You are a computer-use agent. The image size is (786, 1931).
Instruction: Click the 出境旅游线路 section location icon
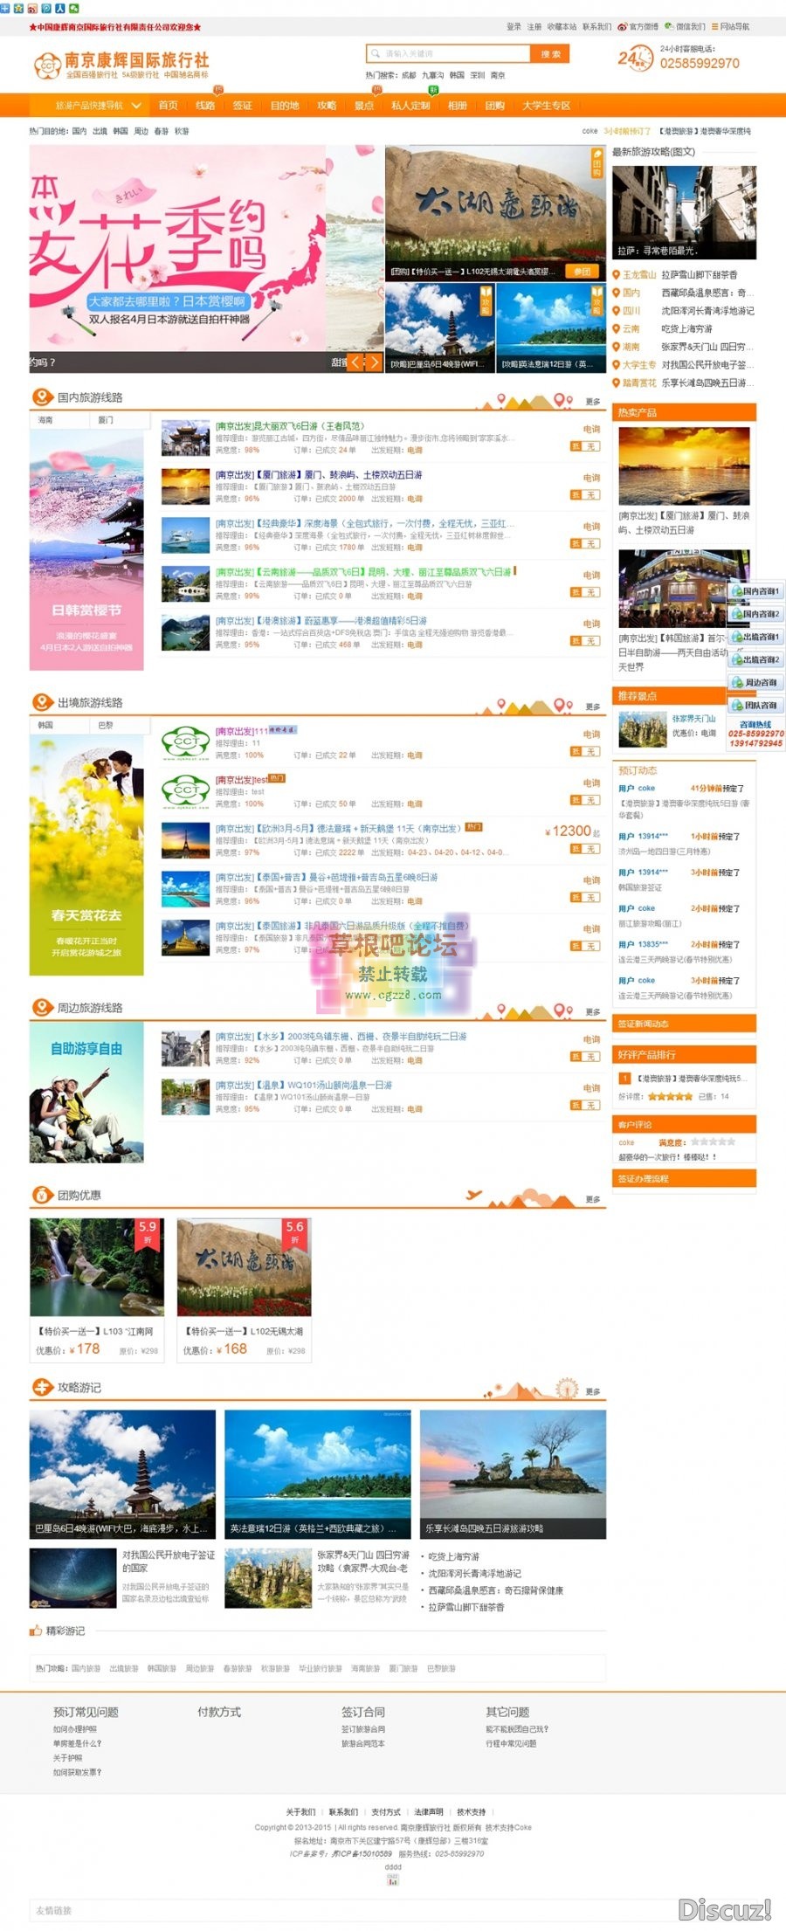pos(42,702)
